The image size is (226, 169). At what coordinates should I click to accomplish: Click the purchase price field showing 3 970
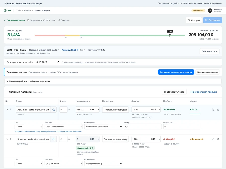coord(141,110)
